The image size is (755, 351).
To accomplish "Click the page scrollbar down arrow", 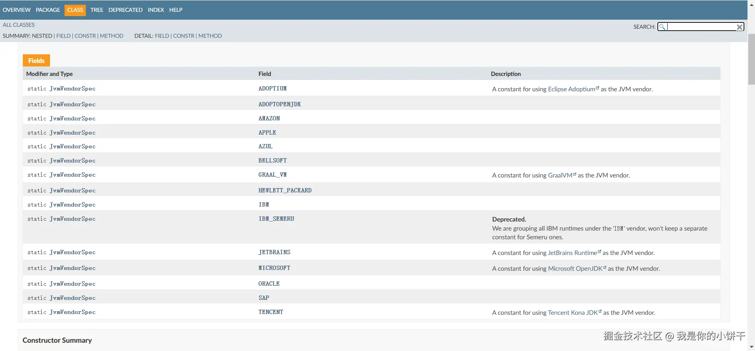I will [751, 347].
